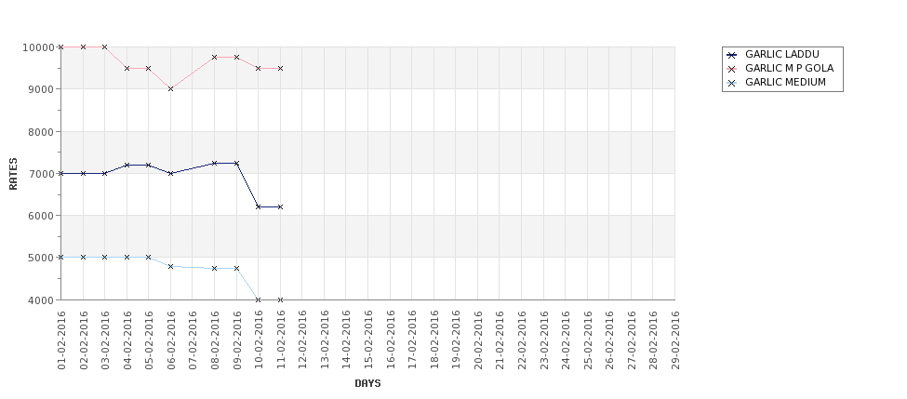The width and height of the screenshot is (907, 399).
Task: Click the 8000 y-axis label
Action: 41,131
